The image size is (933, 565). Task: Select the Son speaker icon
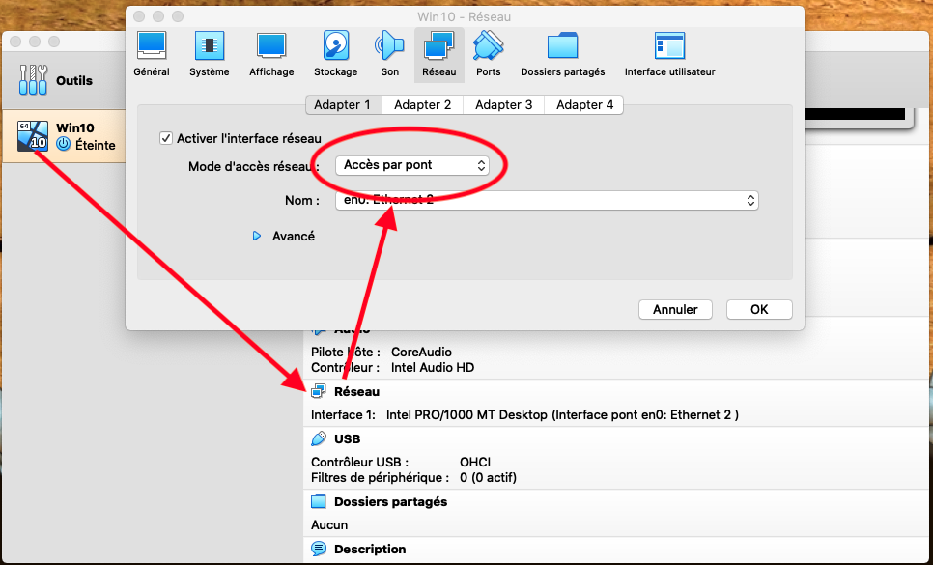pyautogui.click(x=390, y=46)
